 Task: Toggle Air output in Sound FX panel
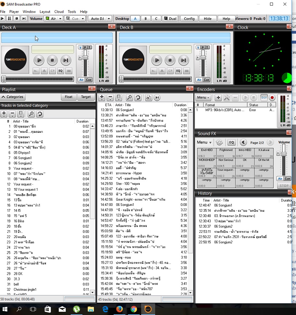(280, 179)
